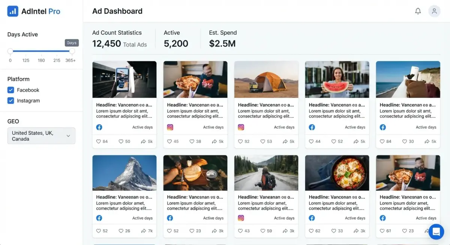Select the heart icon on the watermelon ad
Viewport: 450px width, 245px height.
(310, 141)
